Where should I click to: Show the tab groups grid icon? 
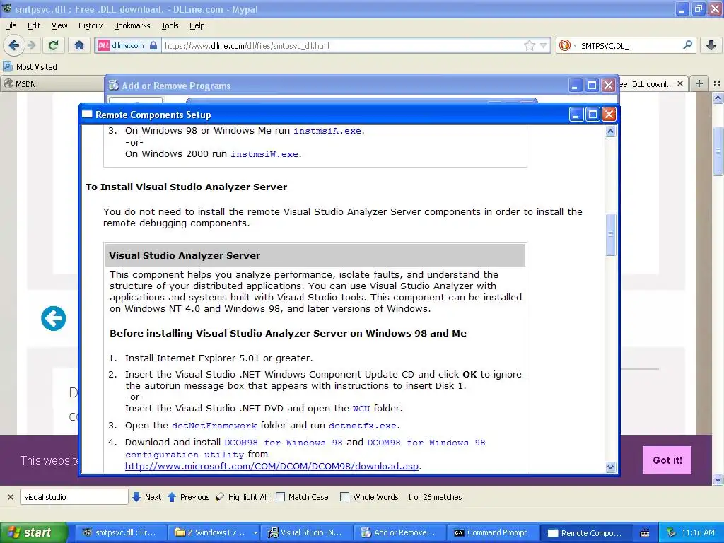click(717, 83)
